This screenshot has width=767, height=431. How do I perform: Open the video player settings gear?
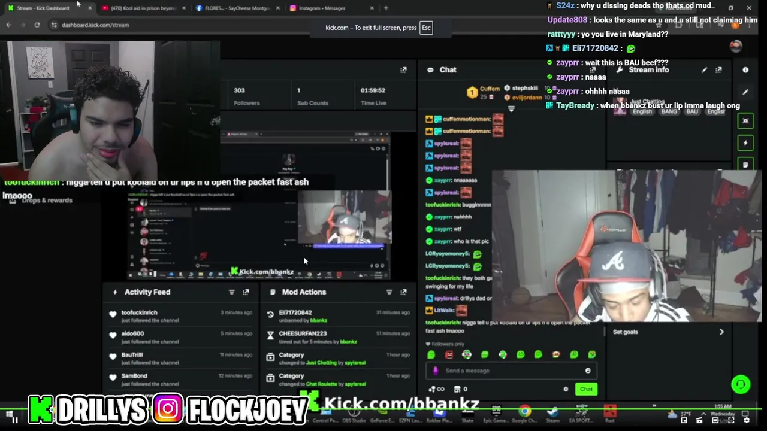click(746, 420)
